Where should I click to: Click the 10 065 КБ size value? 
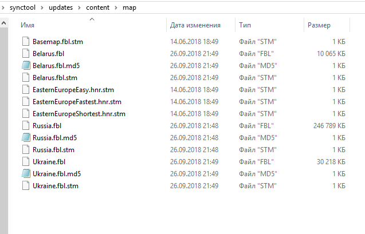click(x=331, y=54)
